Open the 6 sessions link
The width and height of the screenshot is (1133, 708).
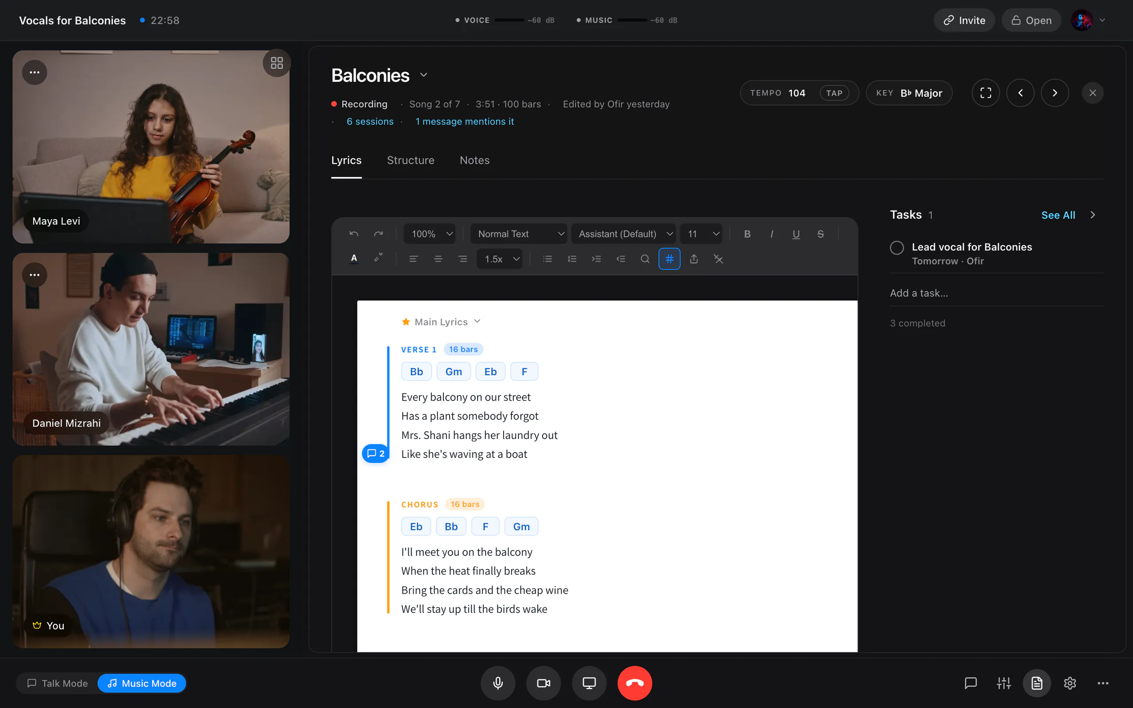coord(370,121)
